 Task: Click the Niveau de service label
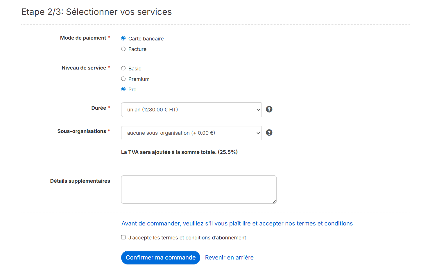coord(84,68)
